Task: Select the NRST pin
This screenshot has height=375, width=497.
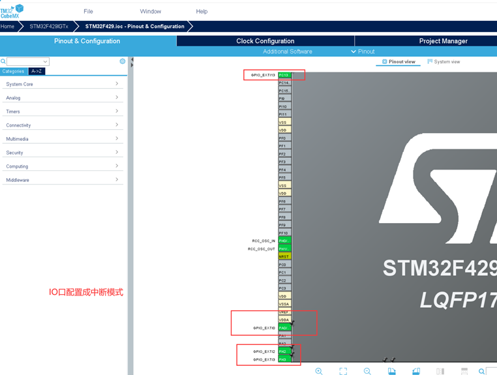Action: pos(284,256)
